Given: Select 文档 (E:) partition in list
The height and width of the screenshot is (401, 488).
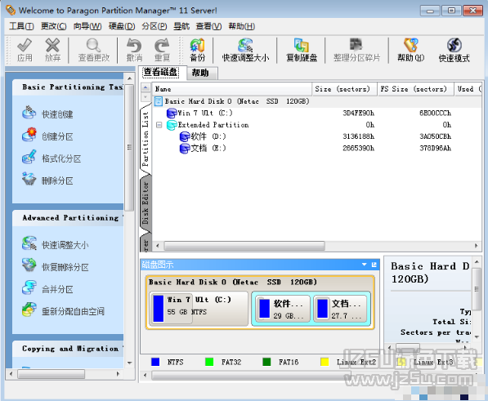Looking at the screenshot, I should point(317,149).
